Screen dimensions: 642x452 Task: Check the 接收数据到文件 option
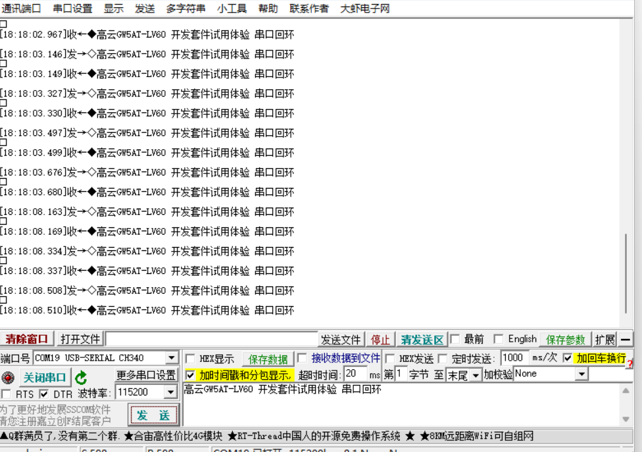[302, 358]
